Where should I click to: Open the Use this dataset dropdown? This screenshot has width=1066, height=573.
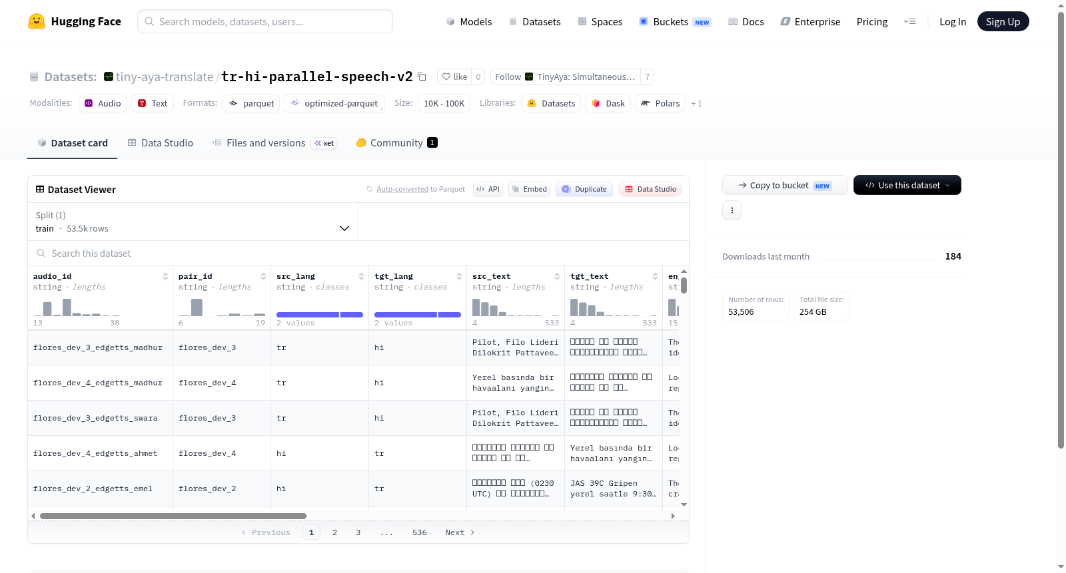907,185
